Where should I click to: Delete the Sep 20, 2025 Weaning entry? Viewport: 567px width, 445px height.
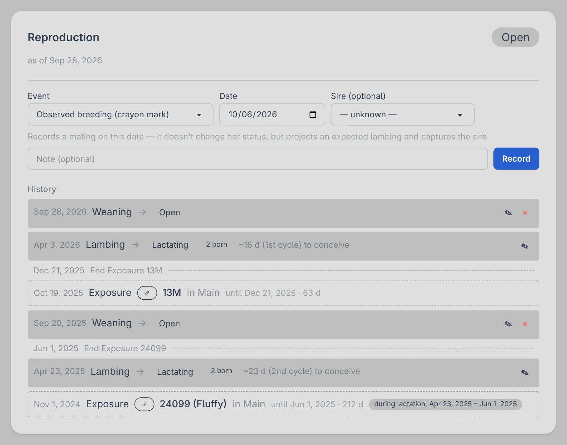525,324
